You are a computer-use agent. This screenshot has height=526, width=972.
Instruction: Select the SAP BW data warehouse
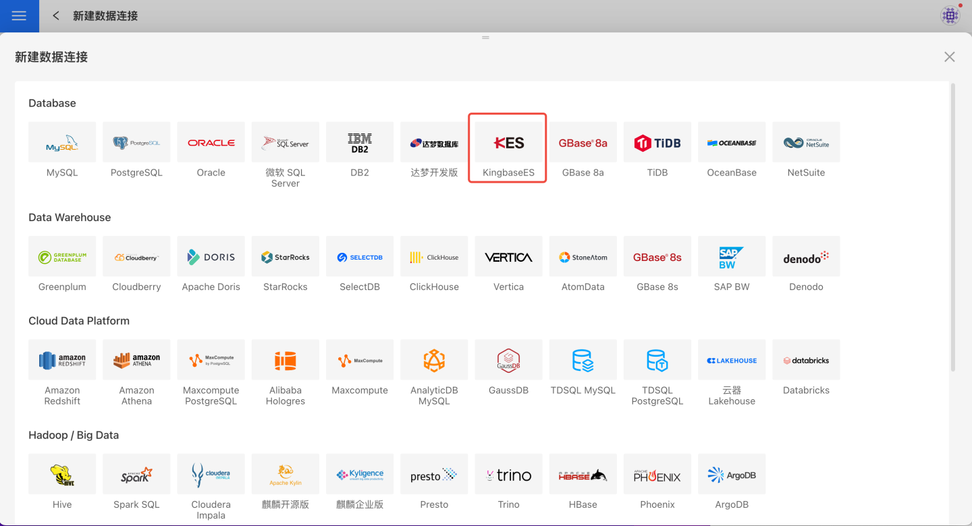pos(732,257)
